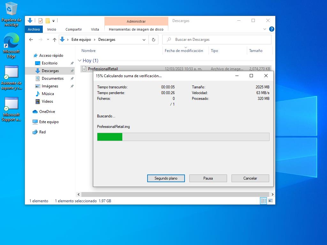Pause the checksum calculation with Pausa
This screenshot has height=245, width=327.
tap(208, 178)
